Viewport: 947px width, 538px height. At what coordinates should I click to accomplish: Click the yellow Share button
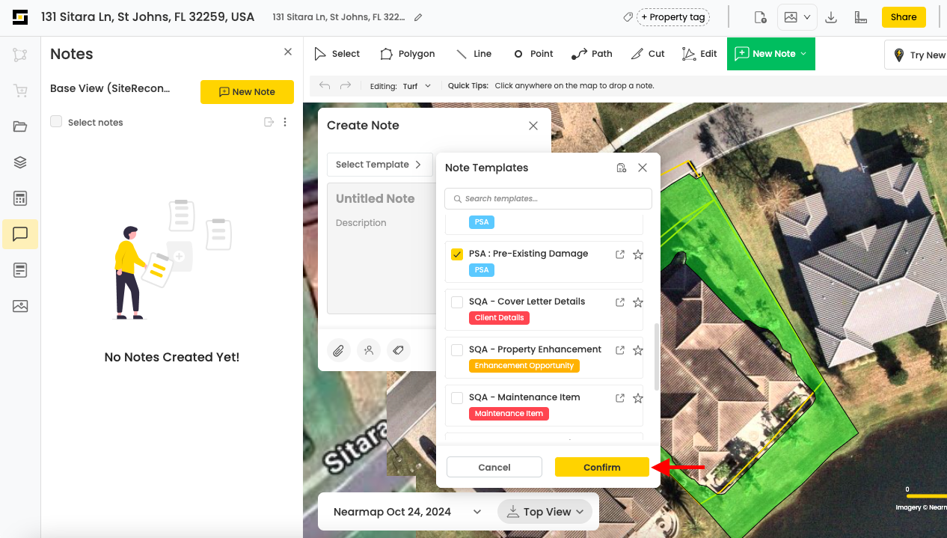[x=904, y=17]
